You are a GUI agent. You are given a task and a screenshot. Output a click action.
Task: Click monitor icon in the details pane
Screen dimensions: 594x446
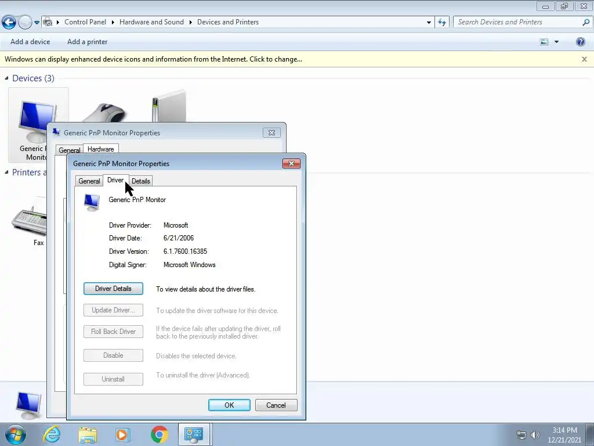click(28, 405)
